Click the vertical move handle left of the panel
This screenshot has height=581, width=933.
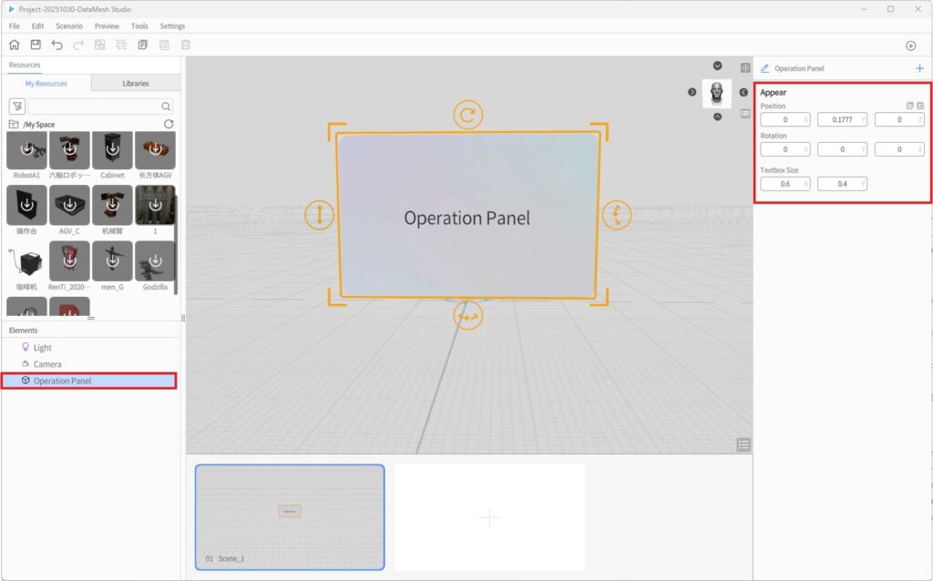[319, 216]
